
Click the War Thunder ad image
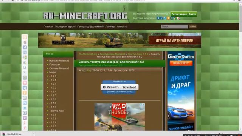click(x=119, y=117)
